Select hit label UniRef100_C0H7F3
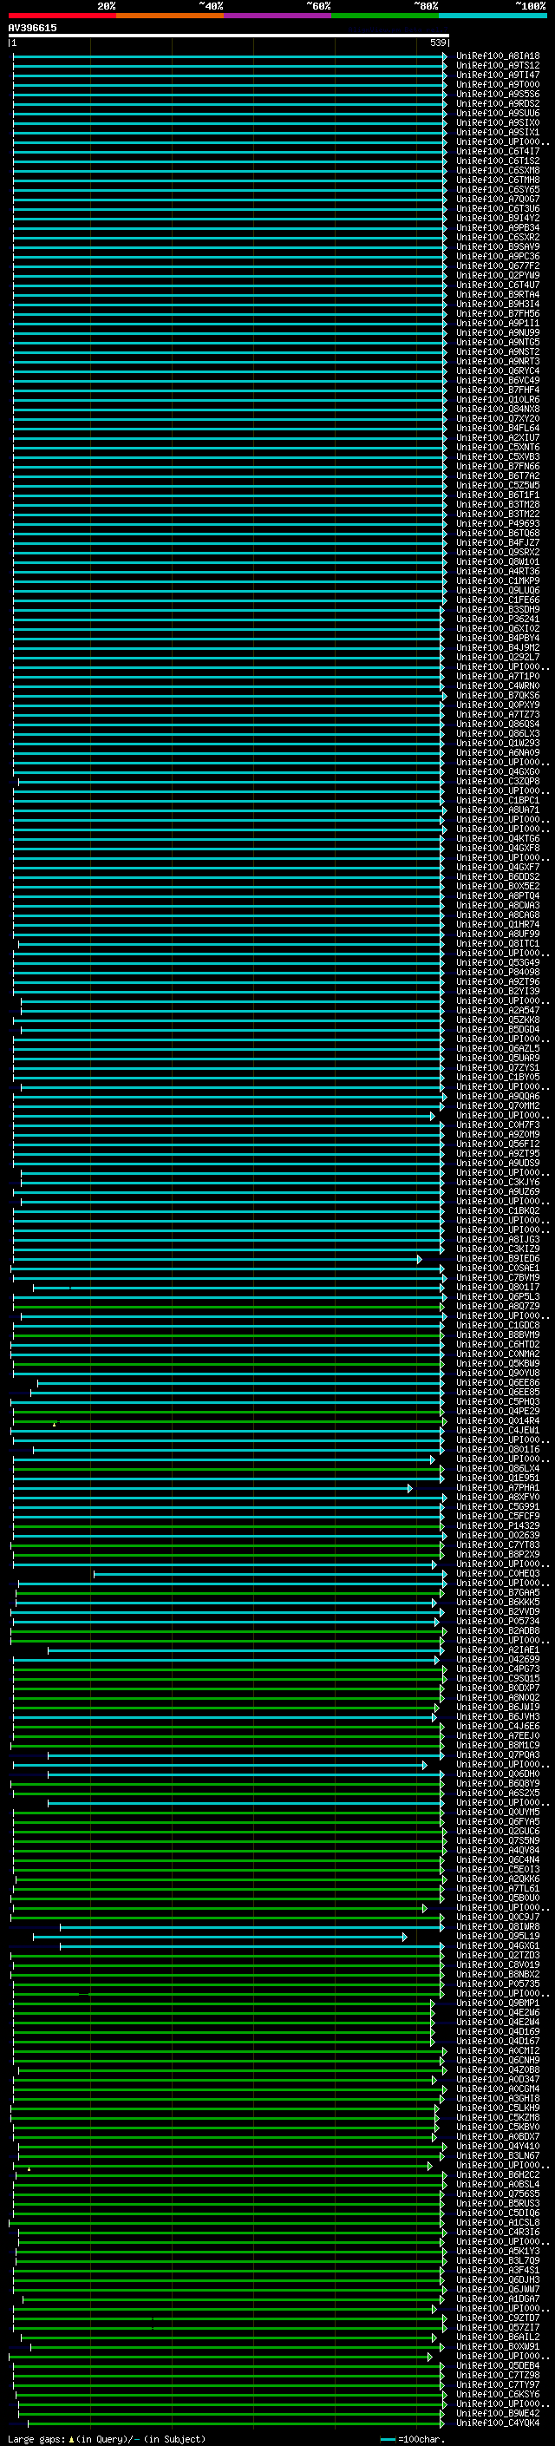 pos(497,1125)
